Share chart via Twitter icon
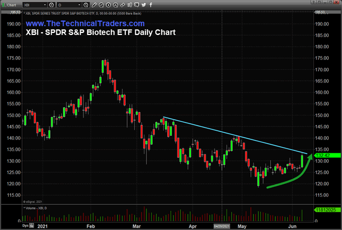Screen dimensions: 342x230 pos(144,5)
